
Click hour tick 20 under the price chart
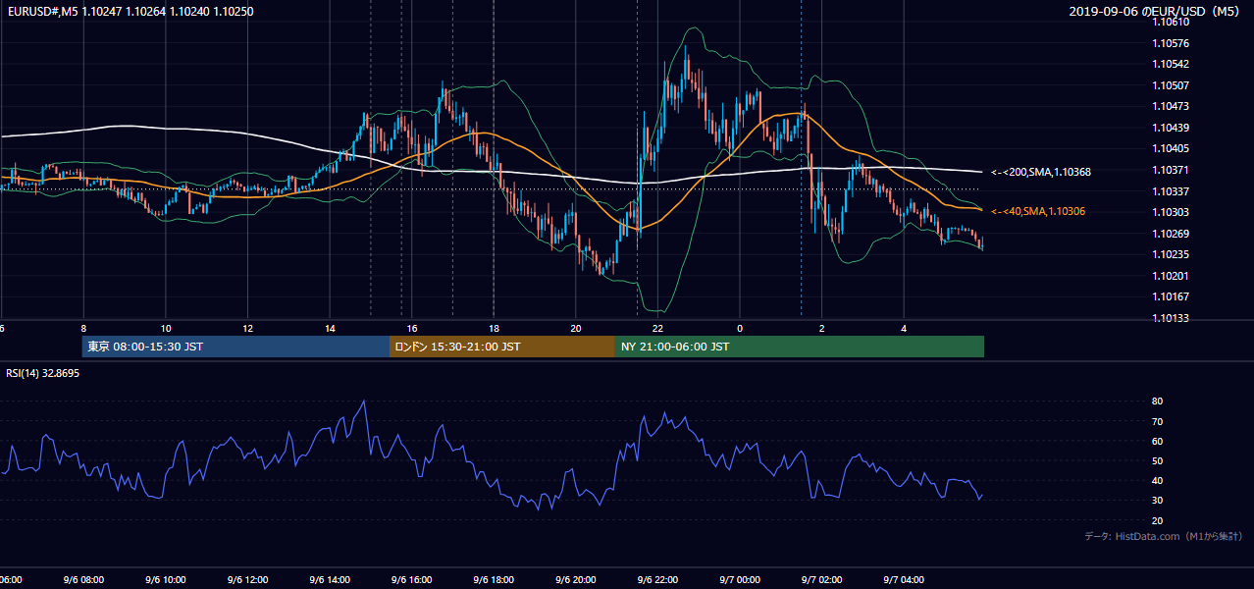coord(576,329)
